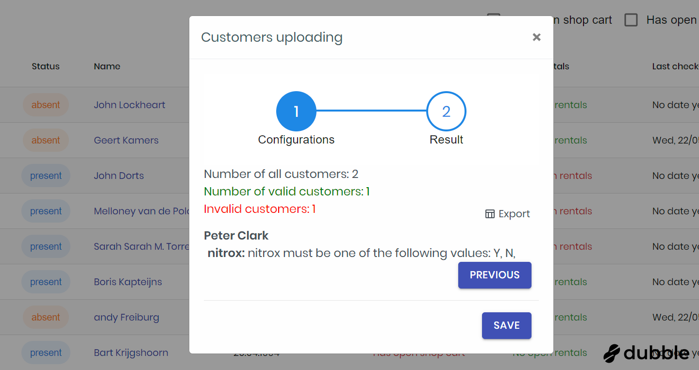The image size is (699, 370).
Task: Open John Lockheart customer link
Action: click(130, 105)
